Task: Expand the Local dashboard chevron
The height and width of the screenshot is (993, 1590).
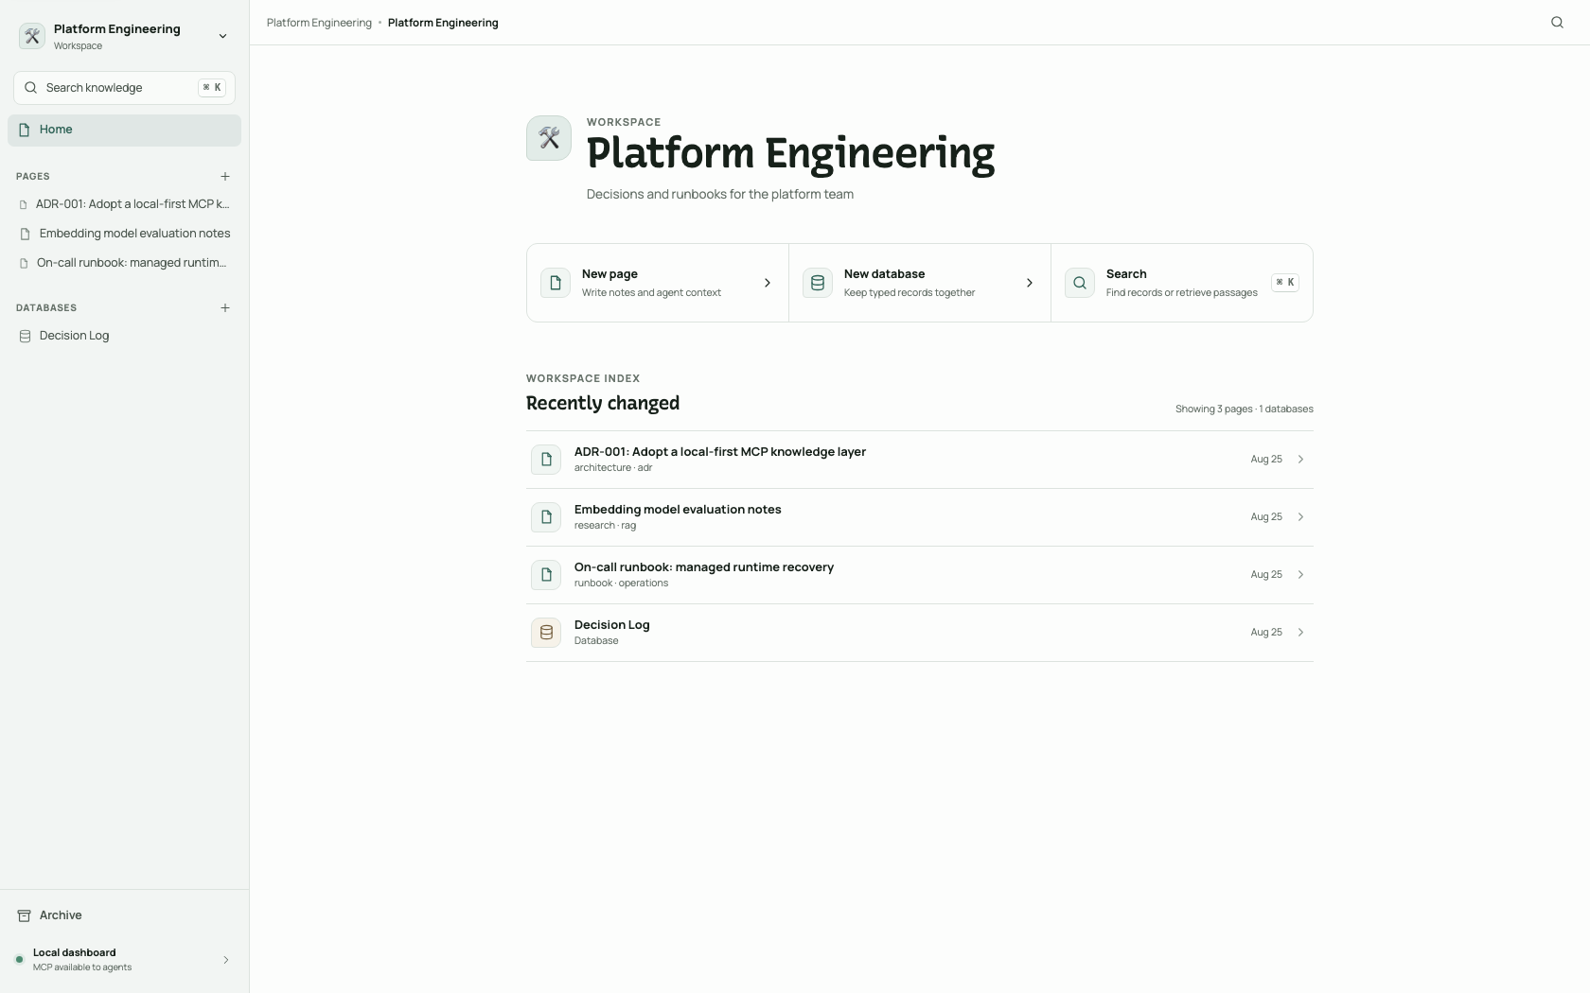Action: point(226,960)
